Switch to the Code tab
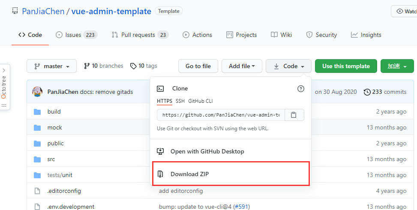417x210 pixels. (30, 35)
